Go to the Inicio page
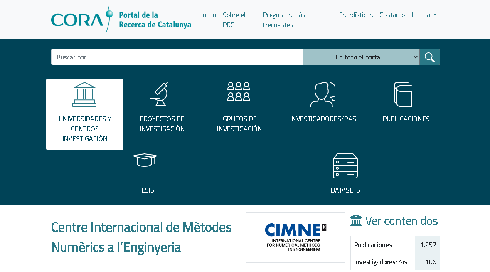This screenshot has height=272, width=490. (x=209, y=15)
